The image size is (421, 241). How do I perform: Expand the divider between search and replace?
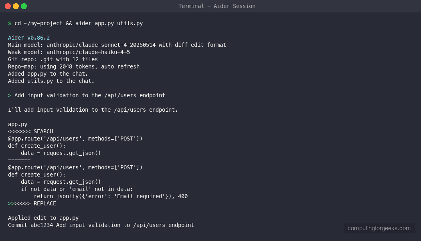point(18,160)
